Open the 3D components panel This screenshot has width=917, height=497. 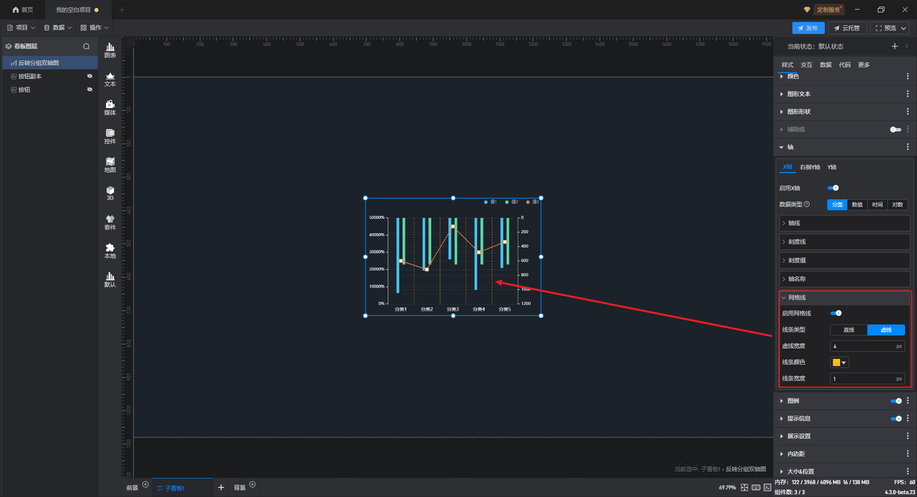click(110, 193)
